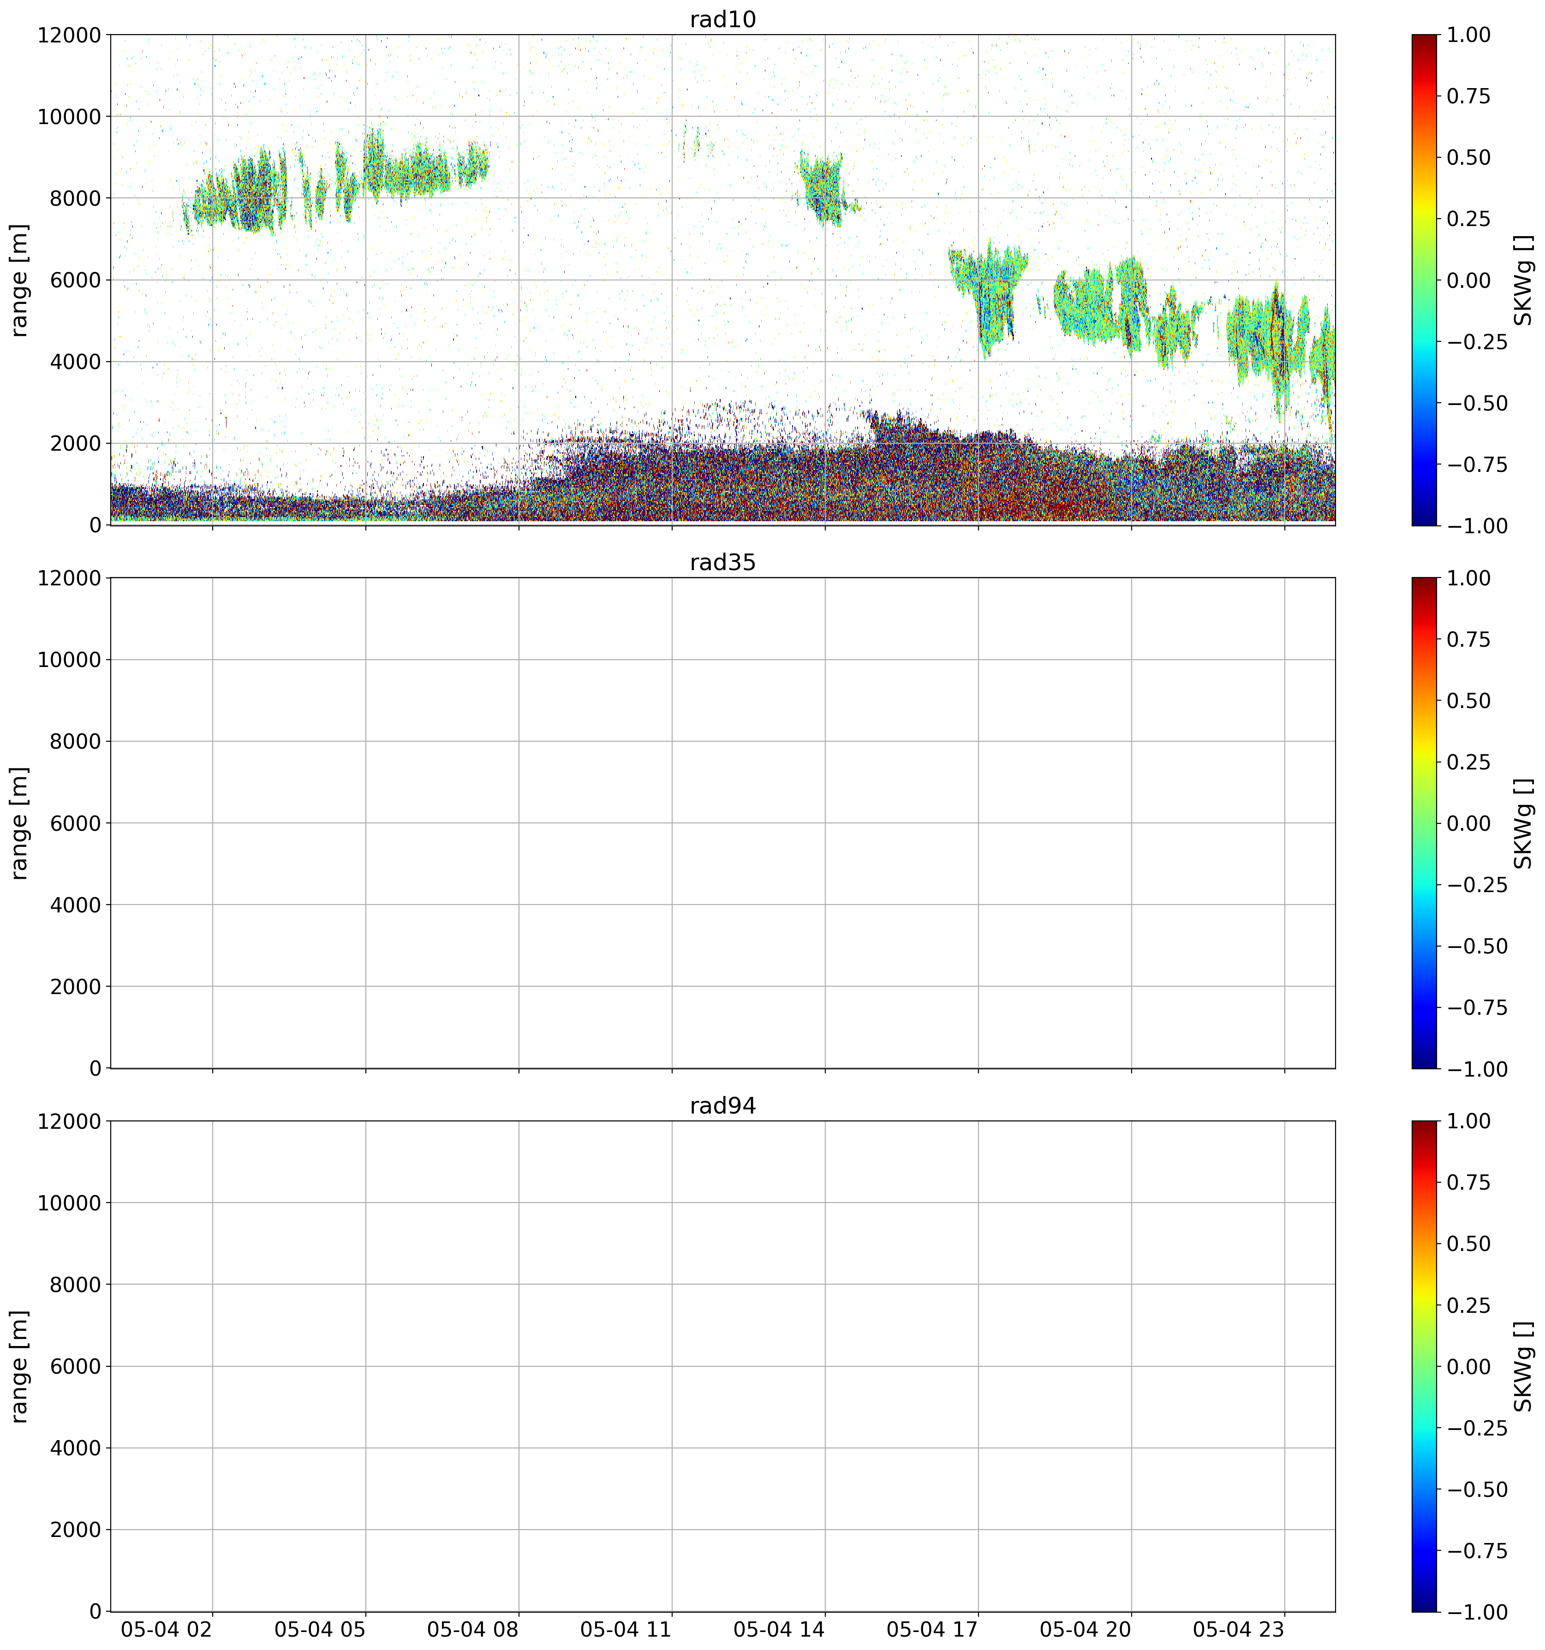Image resolution: width=1545 pixels, height=1650 pixels.
Task: Click the "rad35" panel title
Action: pyautogui.click(x=723, y=563)
